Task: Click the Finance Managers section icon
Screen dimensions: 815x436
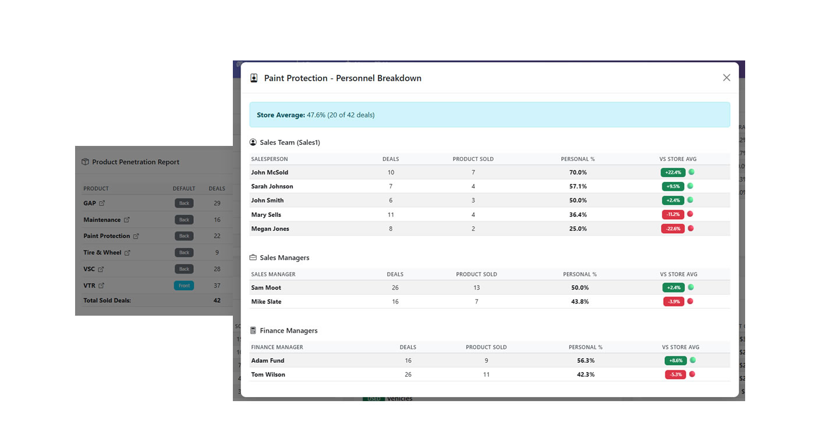Action: (252, 330)
